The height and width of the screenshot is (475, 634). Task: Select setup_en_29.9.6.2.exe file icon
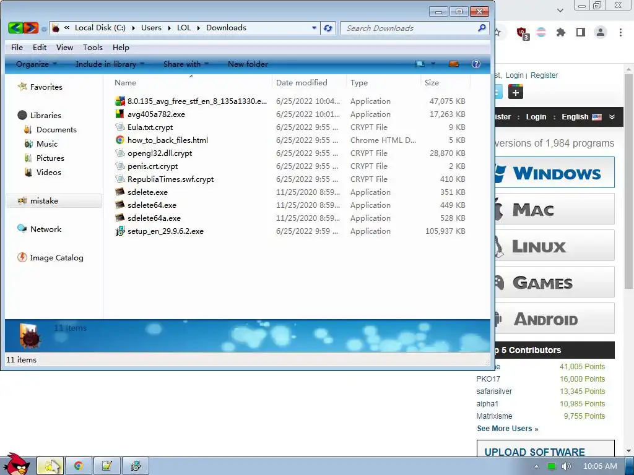119,231
